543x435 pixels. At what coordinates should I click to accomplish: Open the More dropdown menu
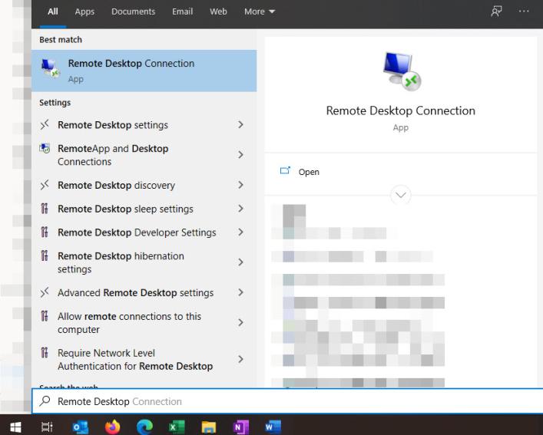260,12
